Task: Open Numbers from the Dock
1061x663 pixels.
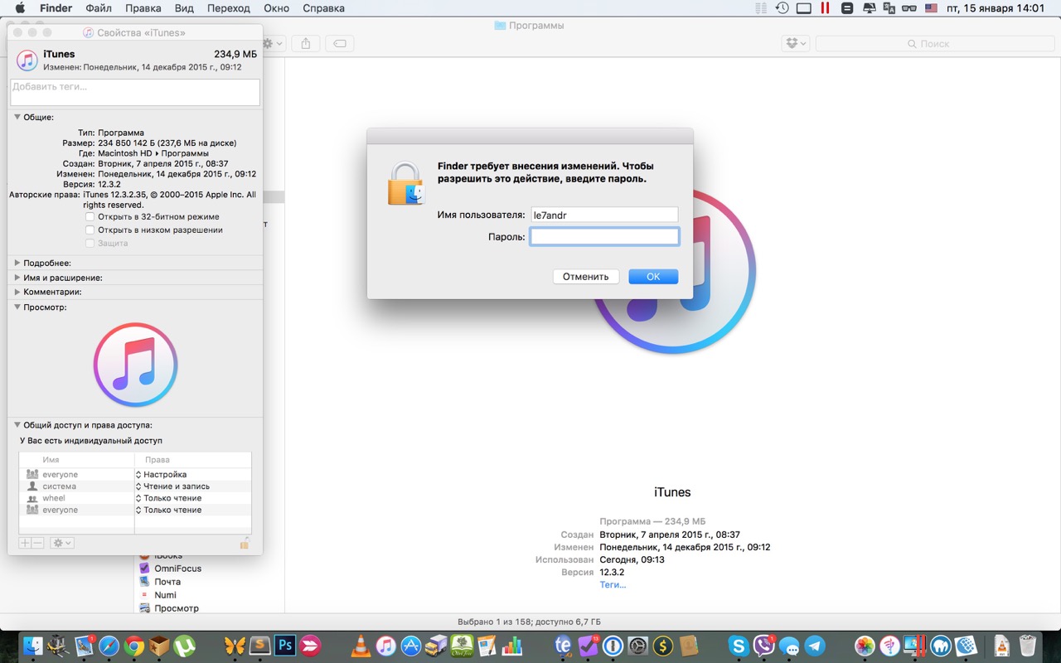Action: click(511, 646)
